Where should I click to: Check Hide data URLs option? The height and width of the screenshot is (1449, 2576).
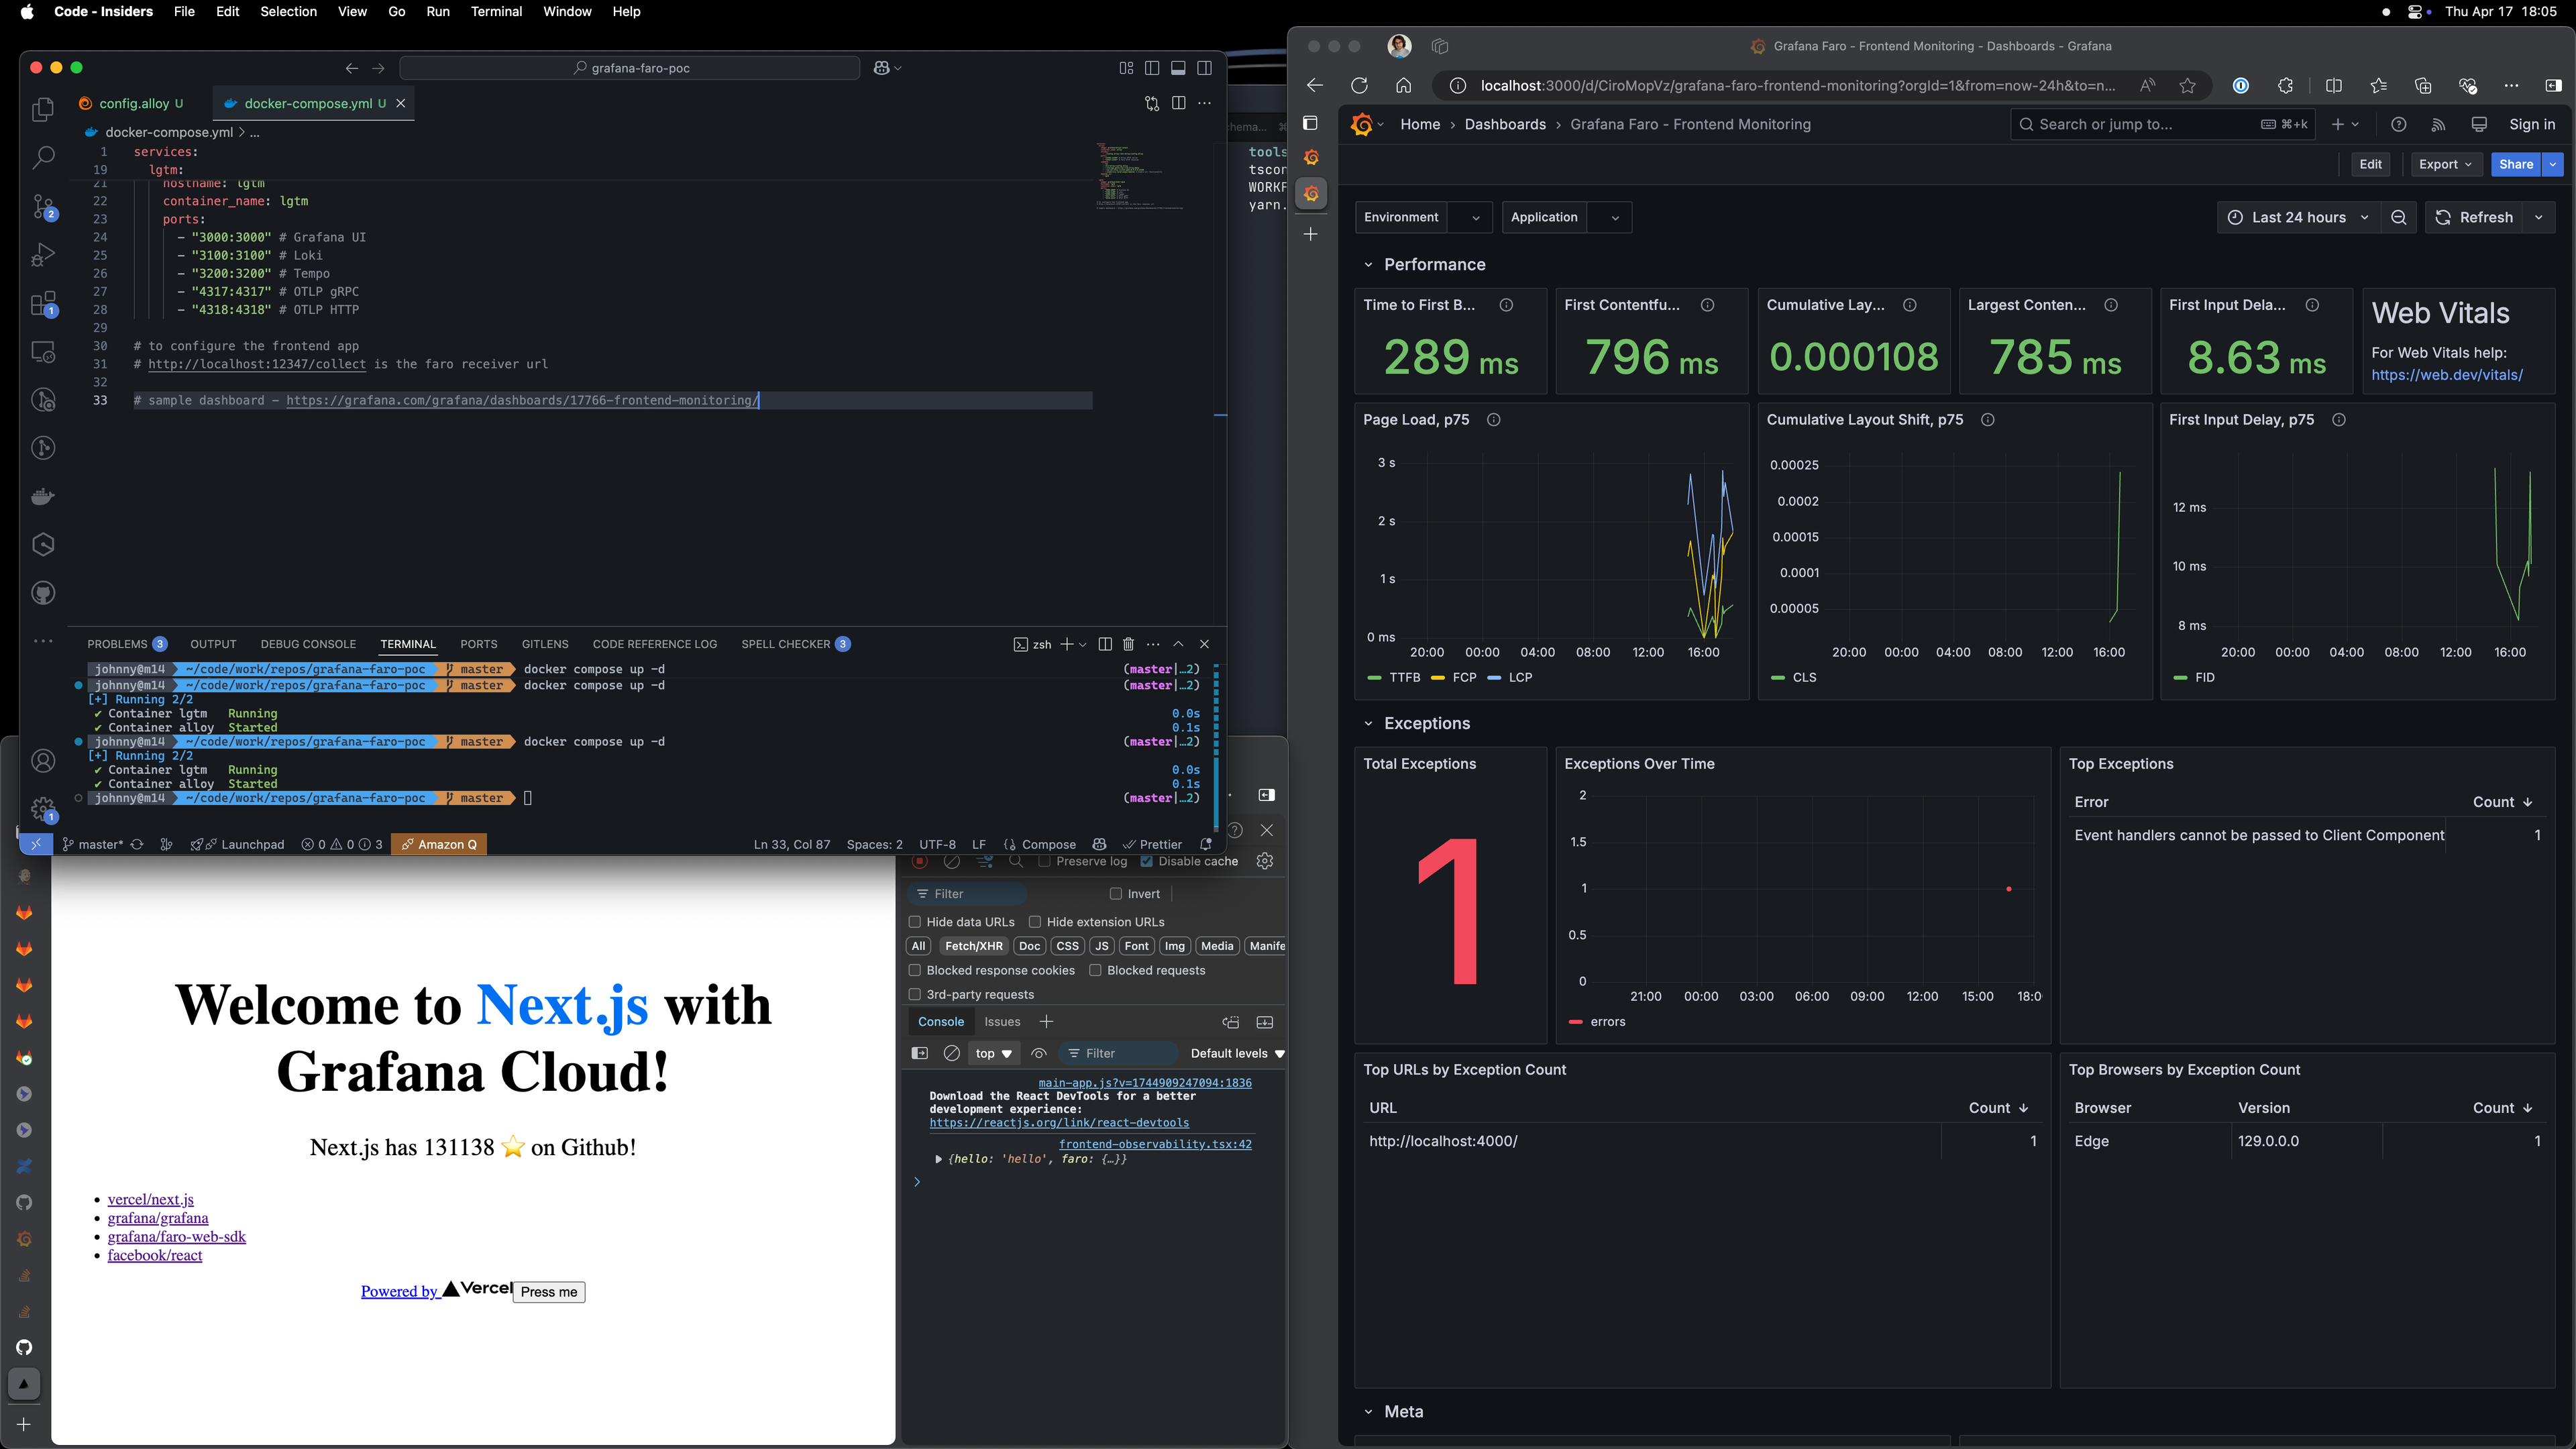pyautogui.click(x=914, y=922)
